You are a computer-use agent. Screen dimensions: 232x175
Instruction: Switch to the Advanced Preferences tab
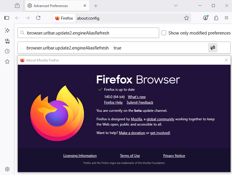(x=57, y=6)
